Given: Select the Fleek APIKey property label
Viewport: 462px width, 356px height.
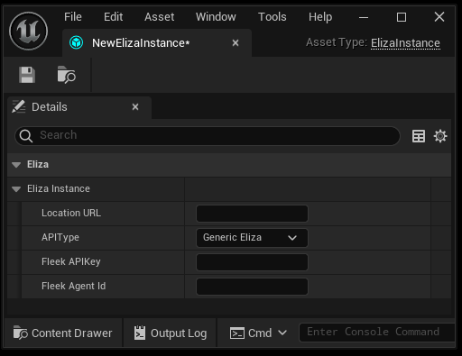Looking at the screenshot, I should tap(71, 261).
